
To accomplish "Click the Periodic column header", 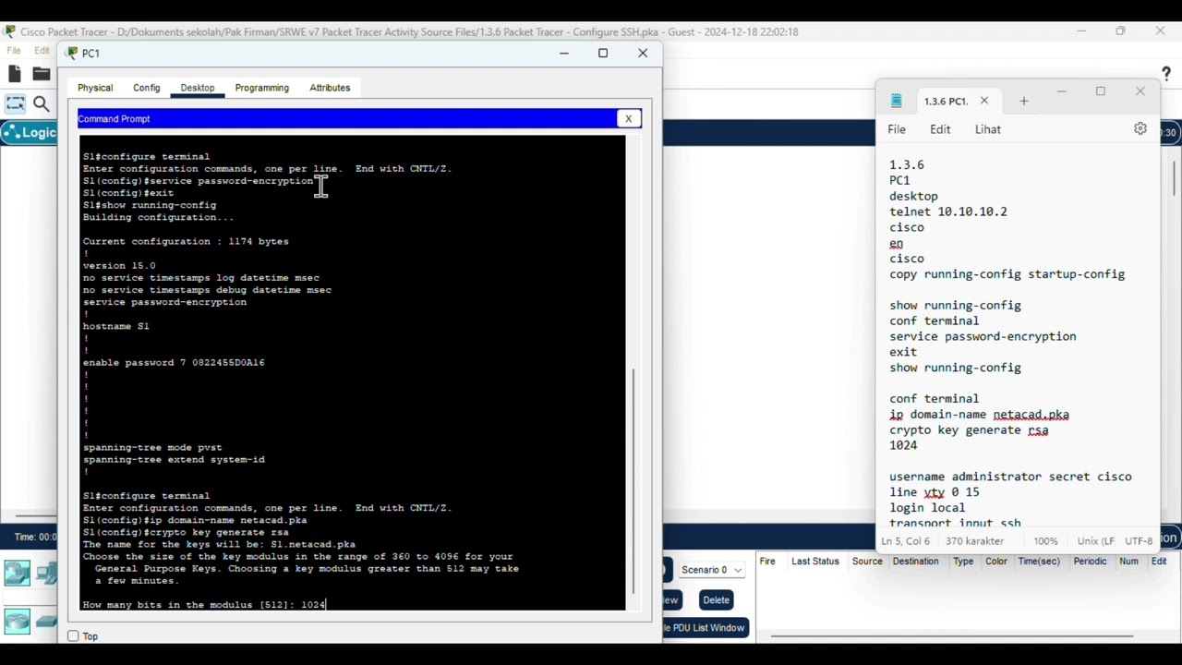I will (x=1090, y=562).
